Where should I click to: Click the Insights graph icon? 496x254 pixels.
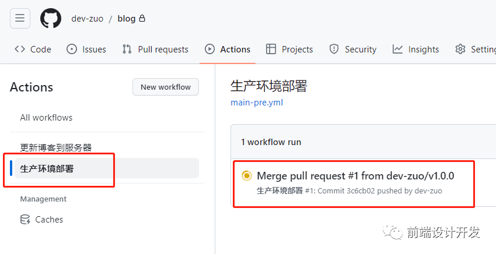coord(397,50)
